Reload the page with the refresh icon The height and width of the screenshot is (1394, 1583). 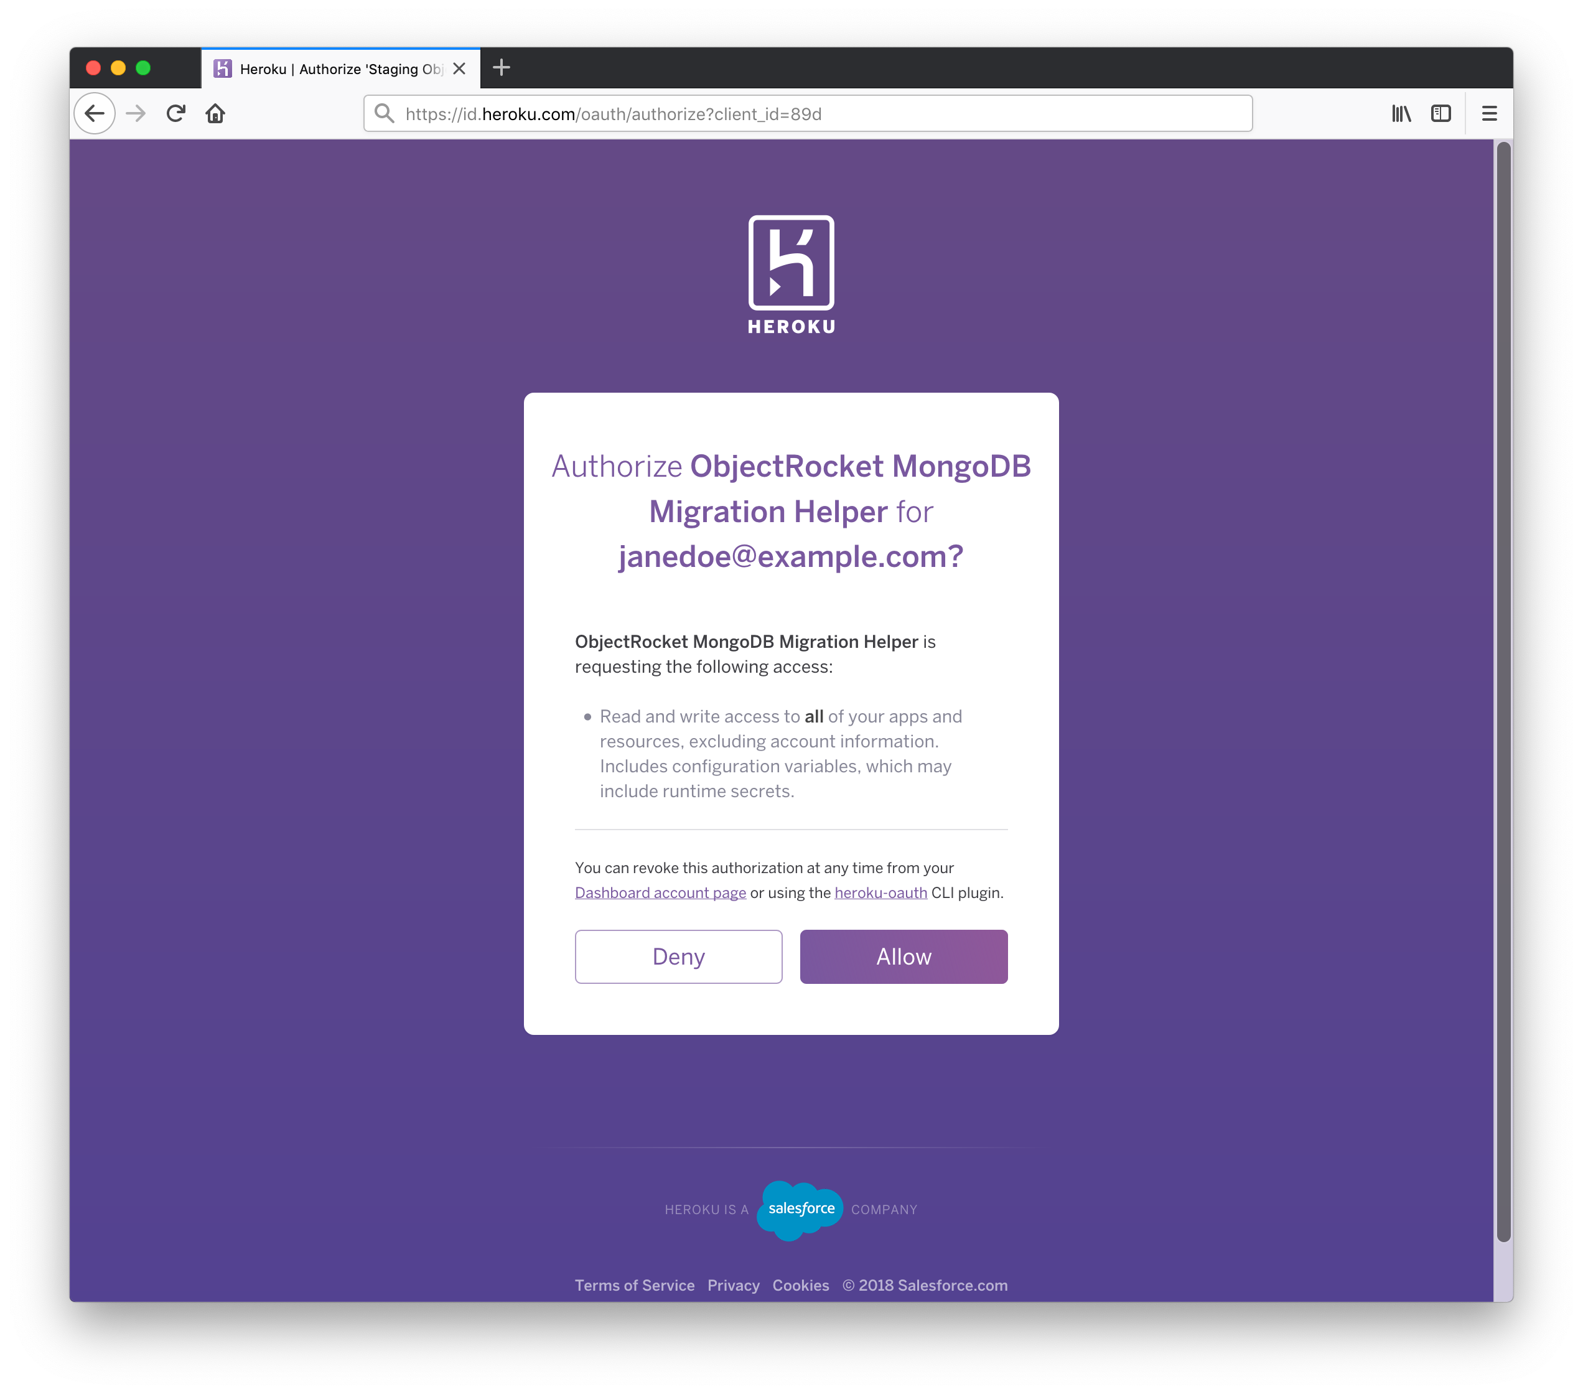pyautogui.click(x=176, y=114)
